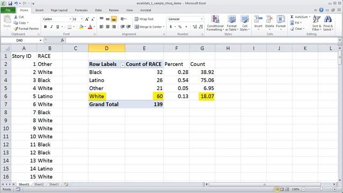The height and width of the screenshot is (193, 343).
Task: Toggle Italic formatting
Action: click(x=51, y=27)
